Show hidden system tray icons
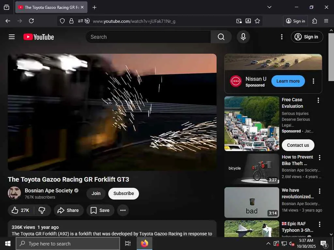Image resolution: width=334 pixels, height=250 pixels. pos(268,243)
